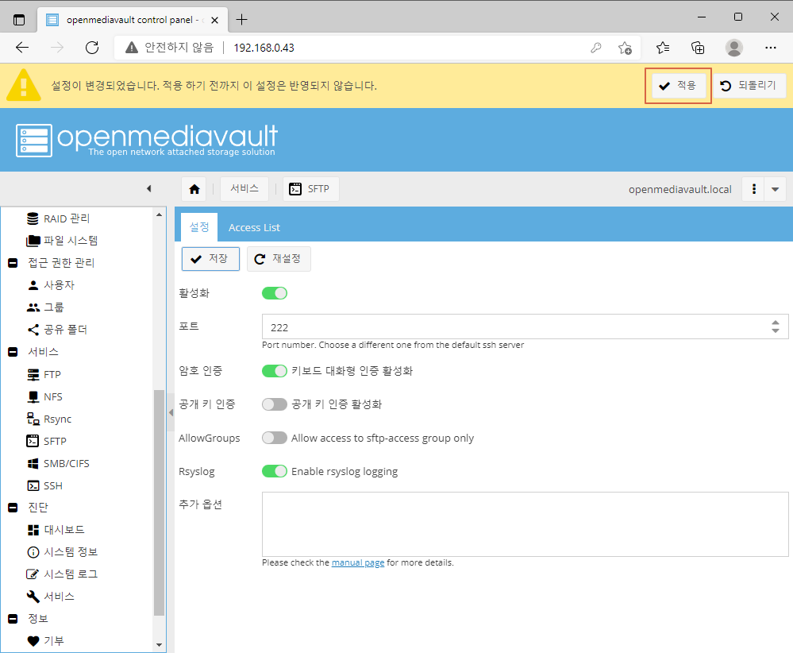Go back with the browser back arrow
793x653 pixels.
22,48
